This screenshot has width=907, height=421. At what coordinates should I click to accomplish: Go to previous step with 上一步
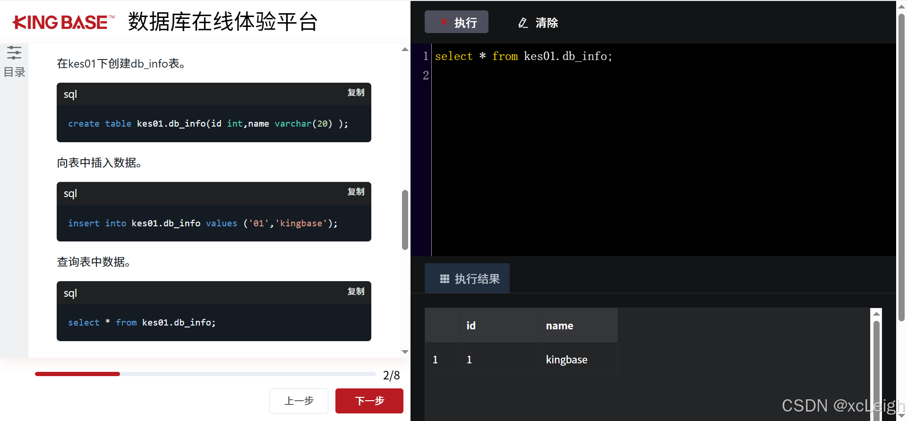299,401
